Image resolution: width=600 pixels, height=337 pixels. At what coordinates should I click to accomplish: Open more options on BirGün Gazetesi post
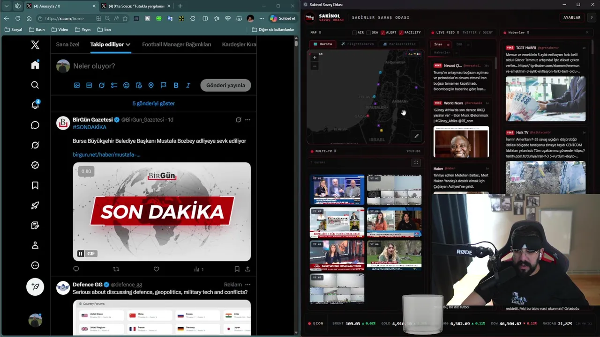pos(247,120)
